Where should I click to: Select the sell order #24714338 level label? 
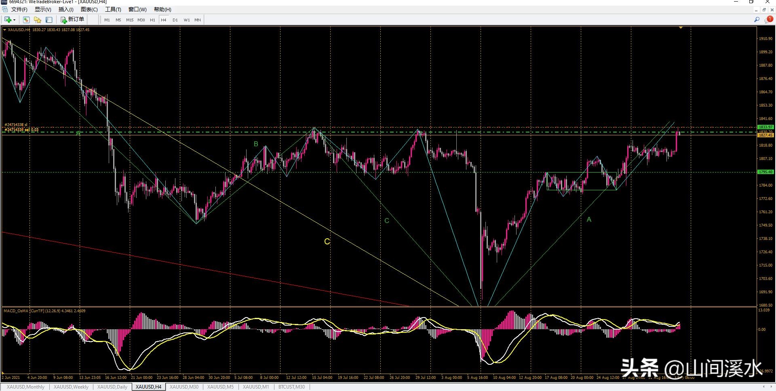pyautogui.click(x=21, y=130)
